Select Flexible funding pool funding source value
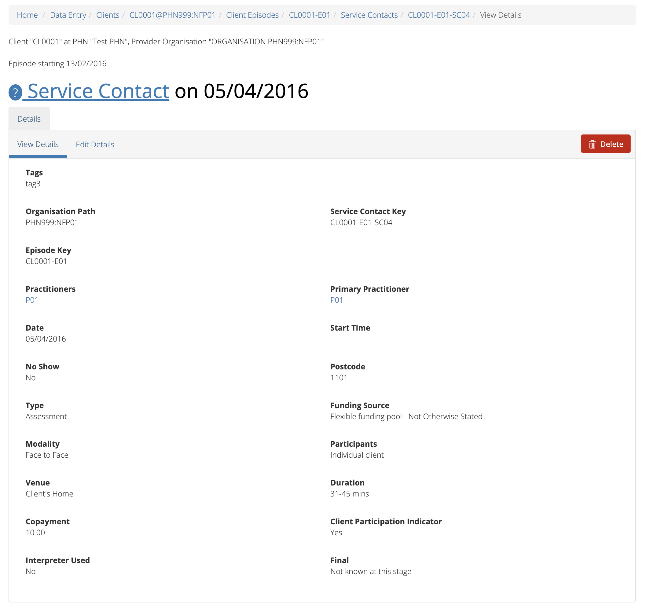This screenshot has height=608, width=646. tap(406, 417)
